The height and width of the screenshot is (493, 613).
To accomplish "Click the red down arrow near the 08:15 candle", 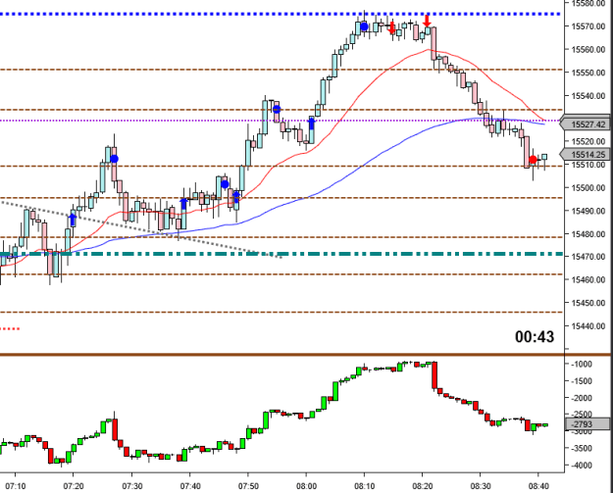I will pyautogui.click(x=392, y=27).
